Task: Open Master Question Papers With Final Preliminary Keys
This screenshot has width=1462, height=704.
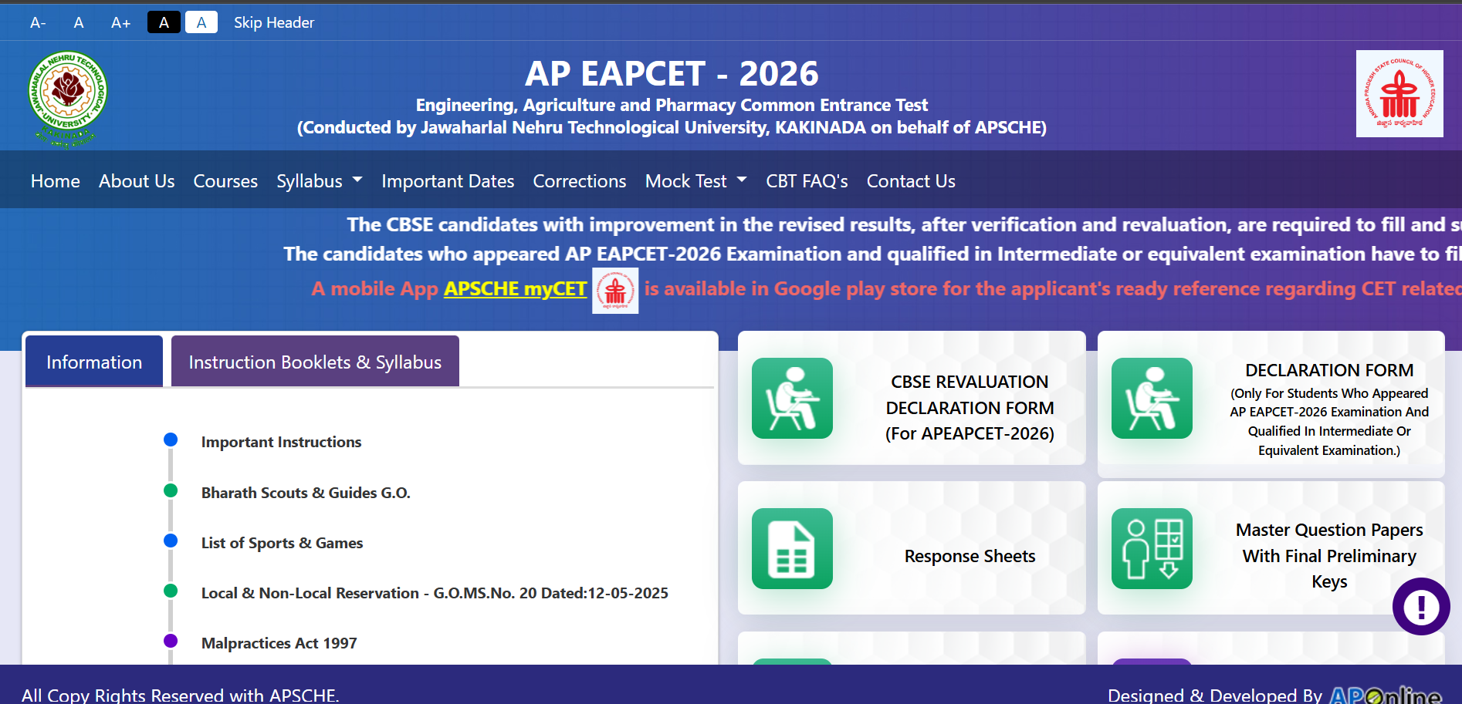Action: point(1329,555)
